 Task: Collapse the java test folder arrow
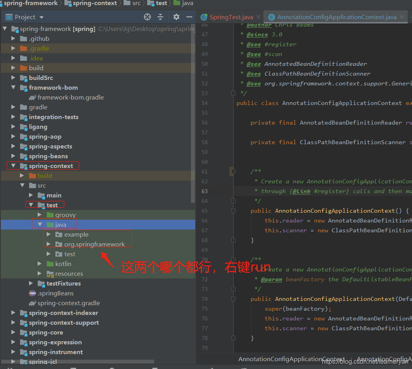(x=40, y=224)
